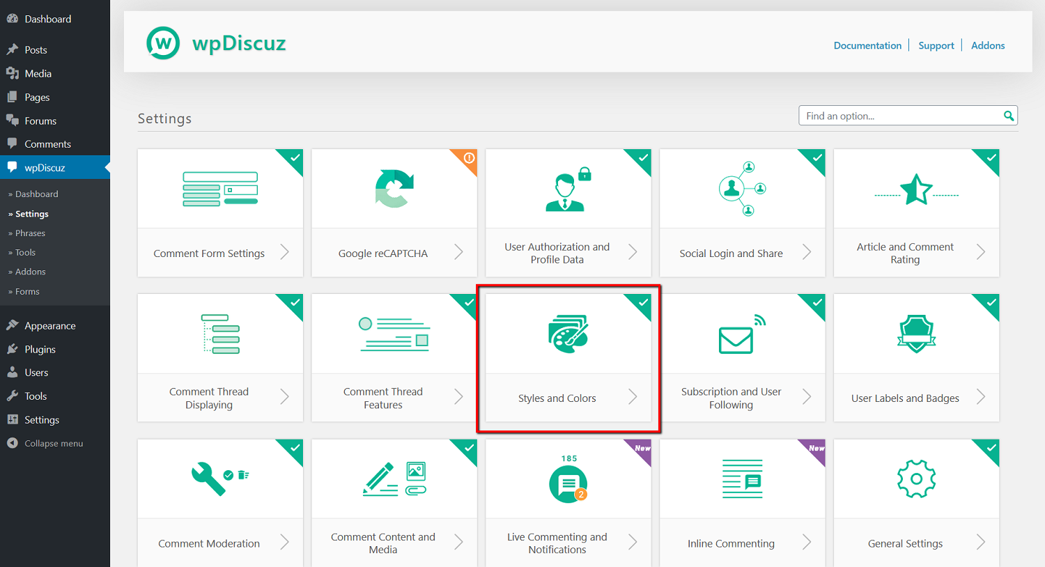Click the Article and Comment Rating star icon
Screen dimensions: 1045x567
(x=916, y=189)
